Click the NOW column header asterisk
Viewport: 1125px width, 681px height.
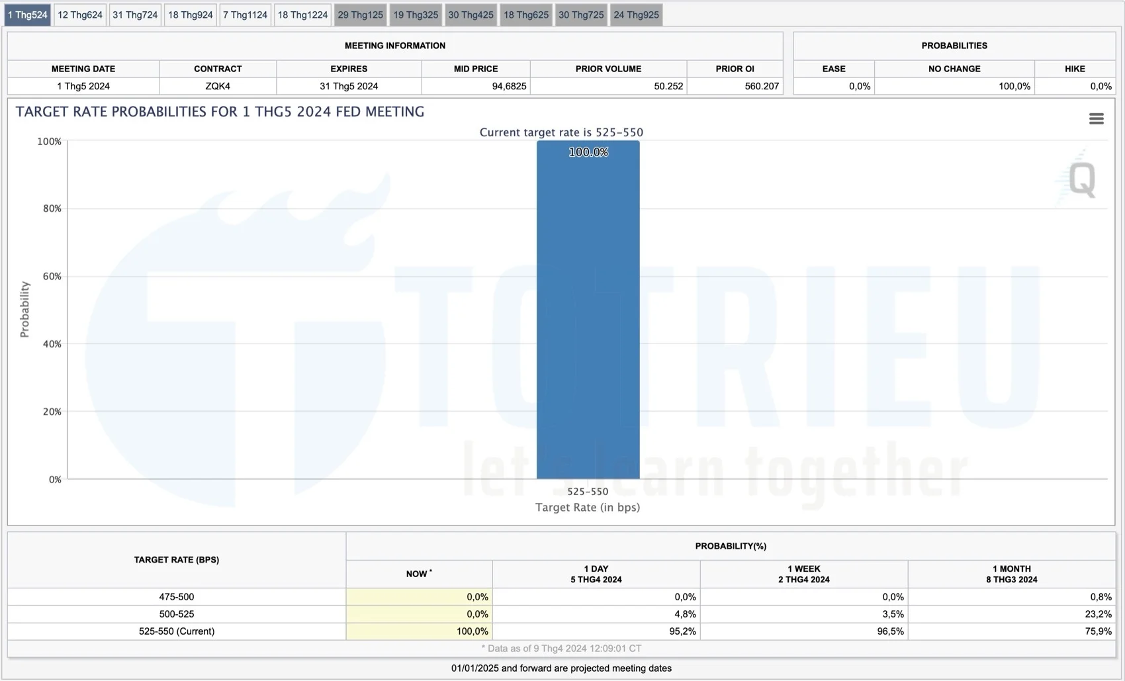[431, 570]
